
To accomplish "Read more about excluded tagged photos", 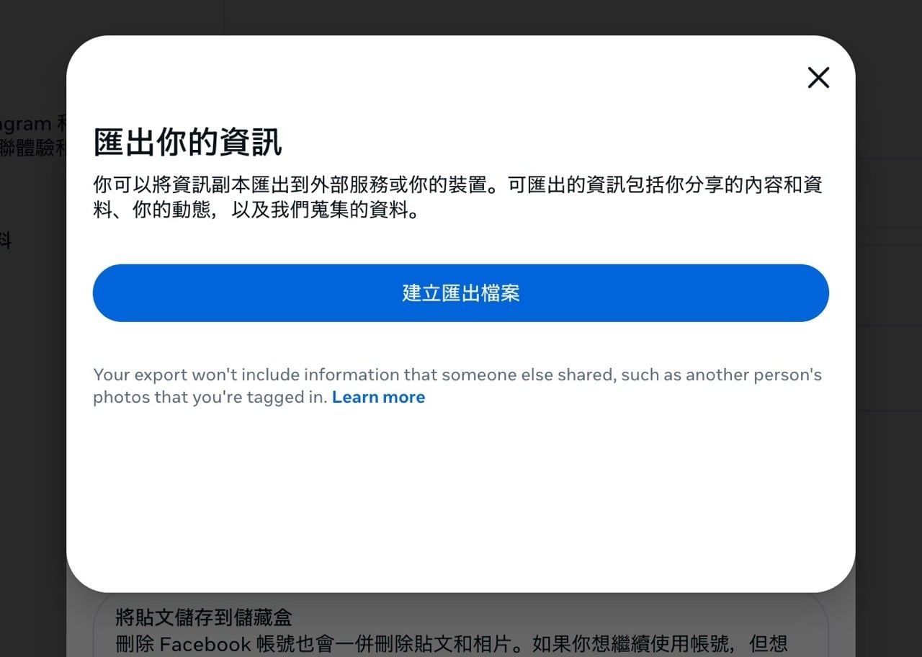I will coord(378,397).
